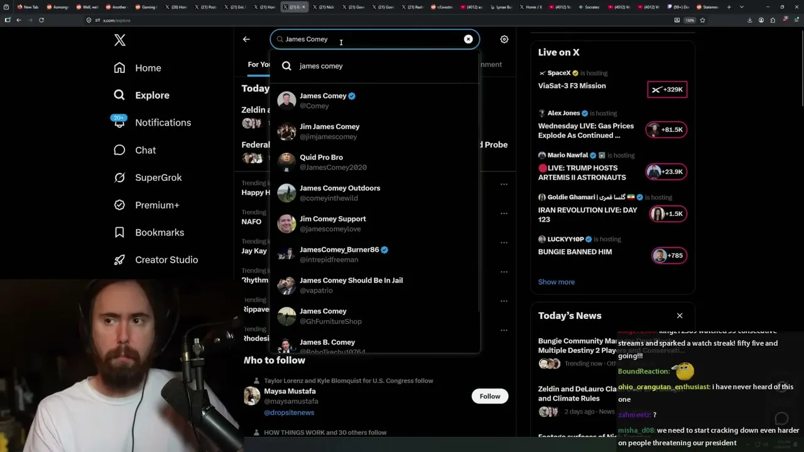
Task: Join SpaceX ViaSat-3 F3 Mission live +329K
Action: click(667, 90)
